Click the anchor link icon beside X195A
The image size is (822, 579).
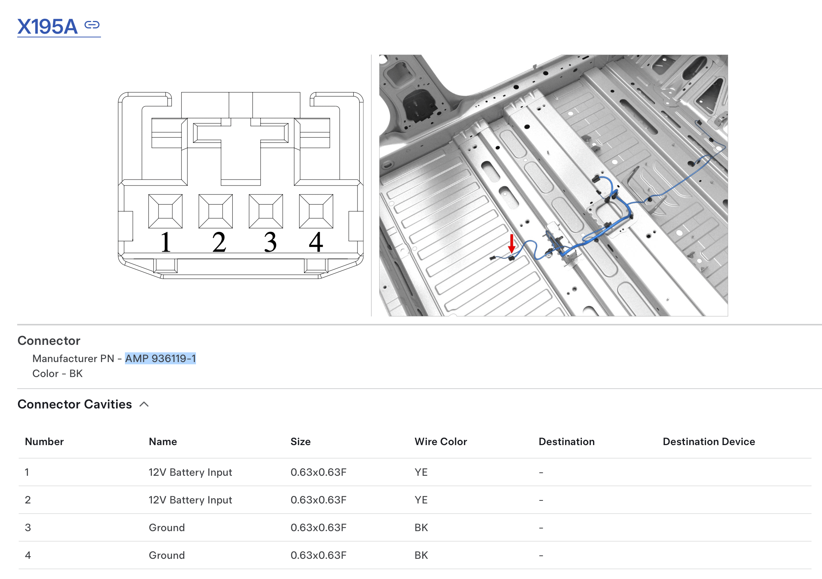pos(92,25)
